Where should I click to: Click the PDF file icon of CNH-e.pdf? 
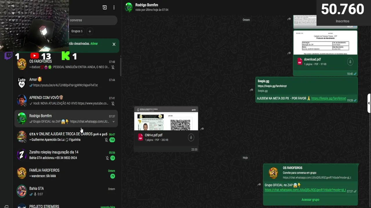tap(141, 137)
